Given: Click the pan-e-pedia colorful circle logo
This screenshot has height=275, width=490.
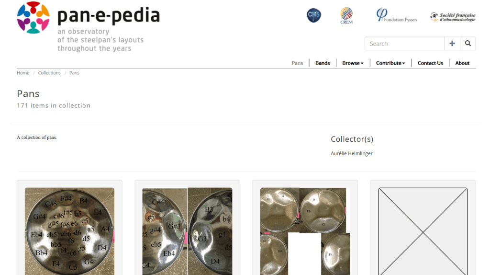Looking at the screenshot, I should pos(33,18).
